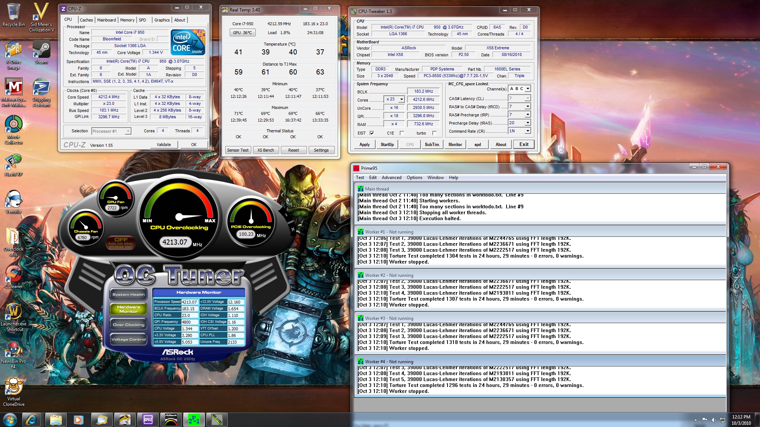Open CPU-Z Processor #1 selection dropdown
This screenshot has width=760, height=427.
111,131
